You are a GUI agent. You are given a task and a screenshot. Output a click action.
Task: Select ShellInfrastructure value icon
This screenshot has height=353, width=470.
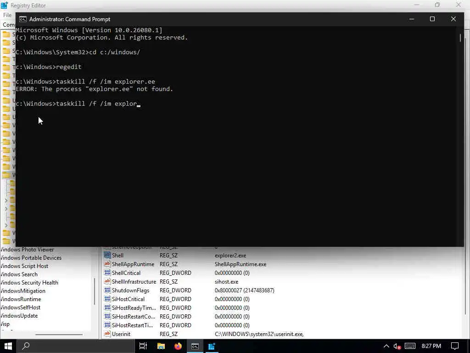[x=107, y=282]
